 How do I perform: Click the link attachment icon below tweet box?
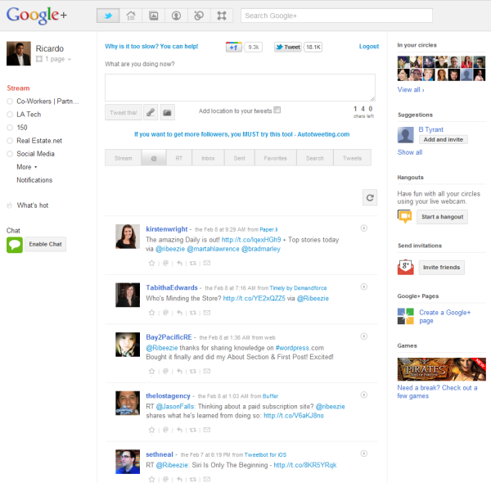[151, 112]
